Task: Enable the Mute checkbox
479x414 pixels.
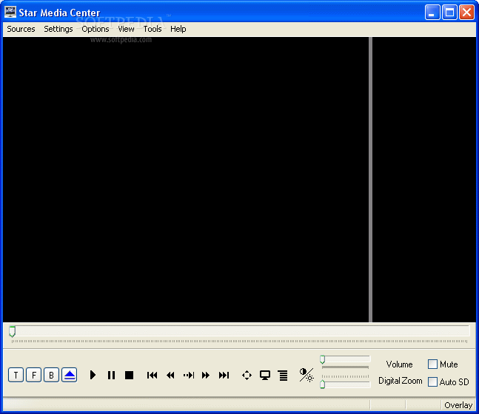Action: [x=432, y=364]
